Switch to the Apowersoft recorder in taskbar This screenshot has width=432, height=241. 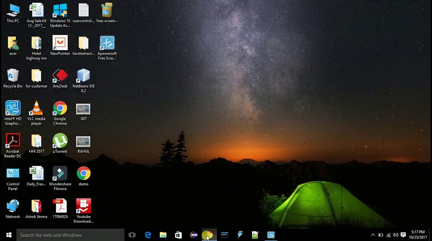(x=271, y=235)
